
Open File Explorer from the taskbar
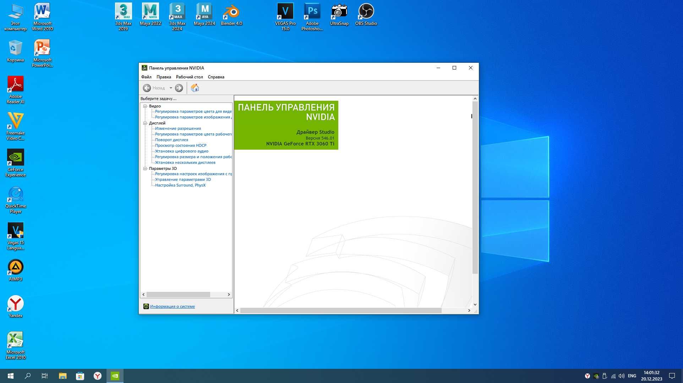[x=62, y=376]
